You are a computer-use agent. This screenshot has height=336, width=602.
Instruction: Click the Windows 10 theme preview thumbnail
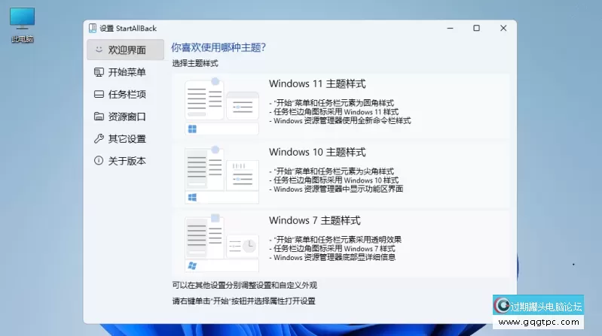(222, 174)
